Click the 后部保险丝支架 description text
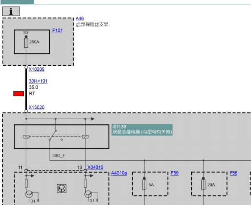The image size is (251, 205). point(92,25)
